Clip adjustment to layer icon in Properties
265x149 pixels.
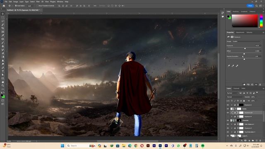(244, 84)
